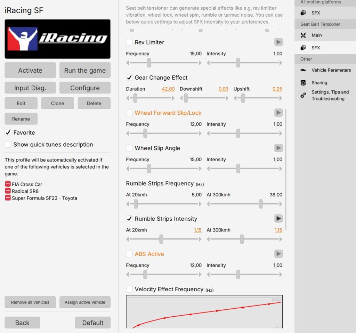Play test for Rumble Strips Intensity
Viewport: 356px width, 333px height.
(278, 219)
